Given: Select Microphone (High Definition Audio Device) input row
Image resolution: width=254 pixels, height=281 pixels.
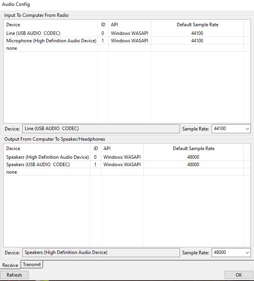Looking at the screenshot, I should tap(51, 41).
